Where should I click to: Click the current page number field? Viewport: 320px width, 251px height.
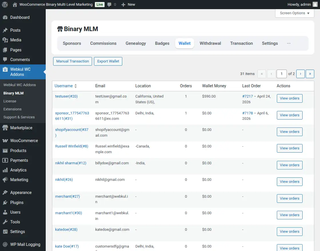point(281,74)
